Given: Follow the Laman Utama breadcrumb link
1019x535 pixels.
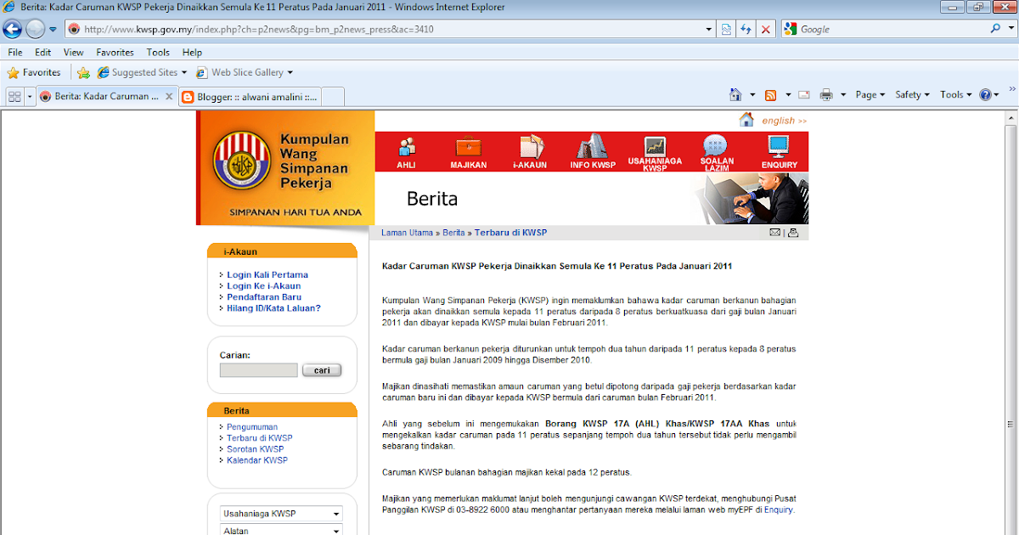Looking at the screenshot, I should (x=407, y=233).
